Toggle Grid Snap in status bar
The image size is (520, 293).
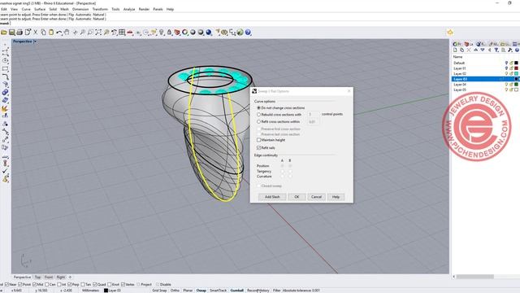click(159, 291)
